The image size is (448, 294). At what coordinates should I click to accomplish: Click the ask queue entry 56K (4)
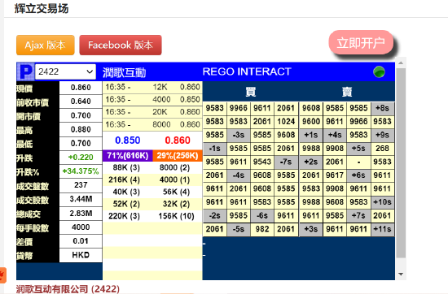point(176,192)
